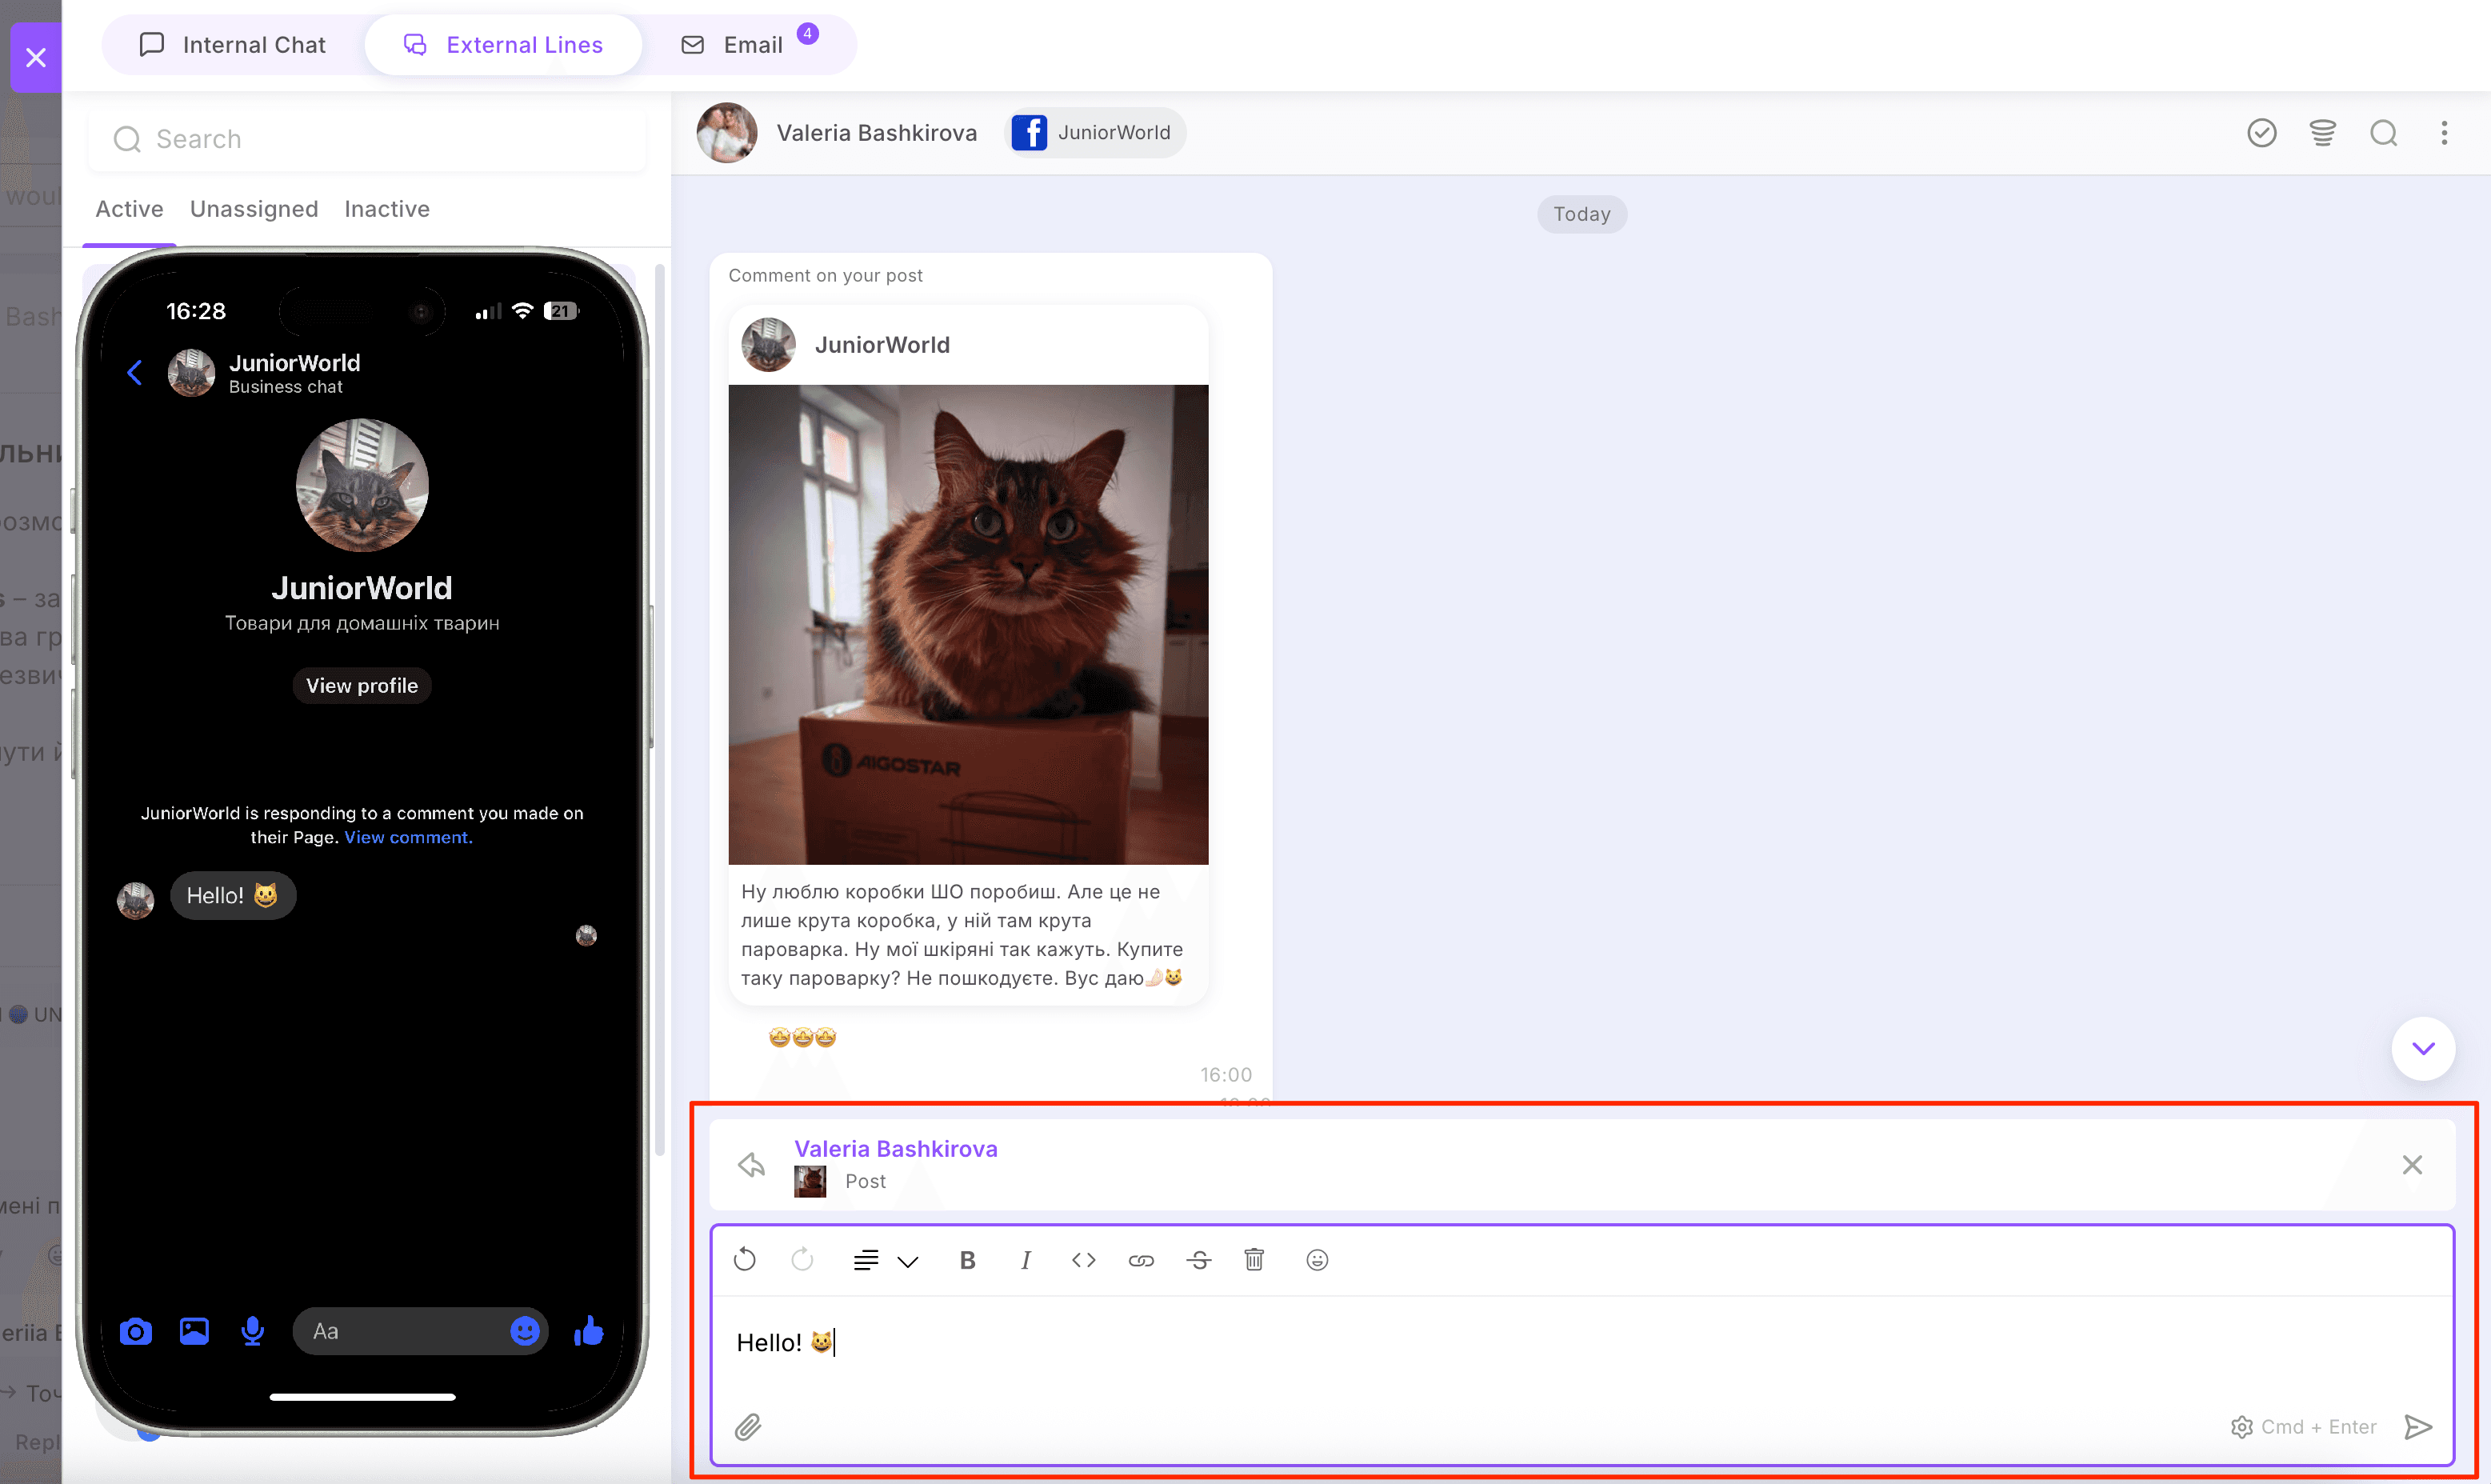The image size is (2491, 1484).
Task: Apply strikethrough formatting
Action: [1198, 1260]
